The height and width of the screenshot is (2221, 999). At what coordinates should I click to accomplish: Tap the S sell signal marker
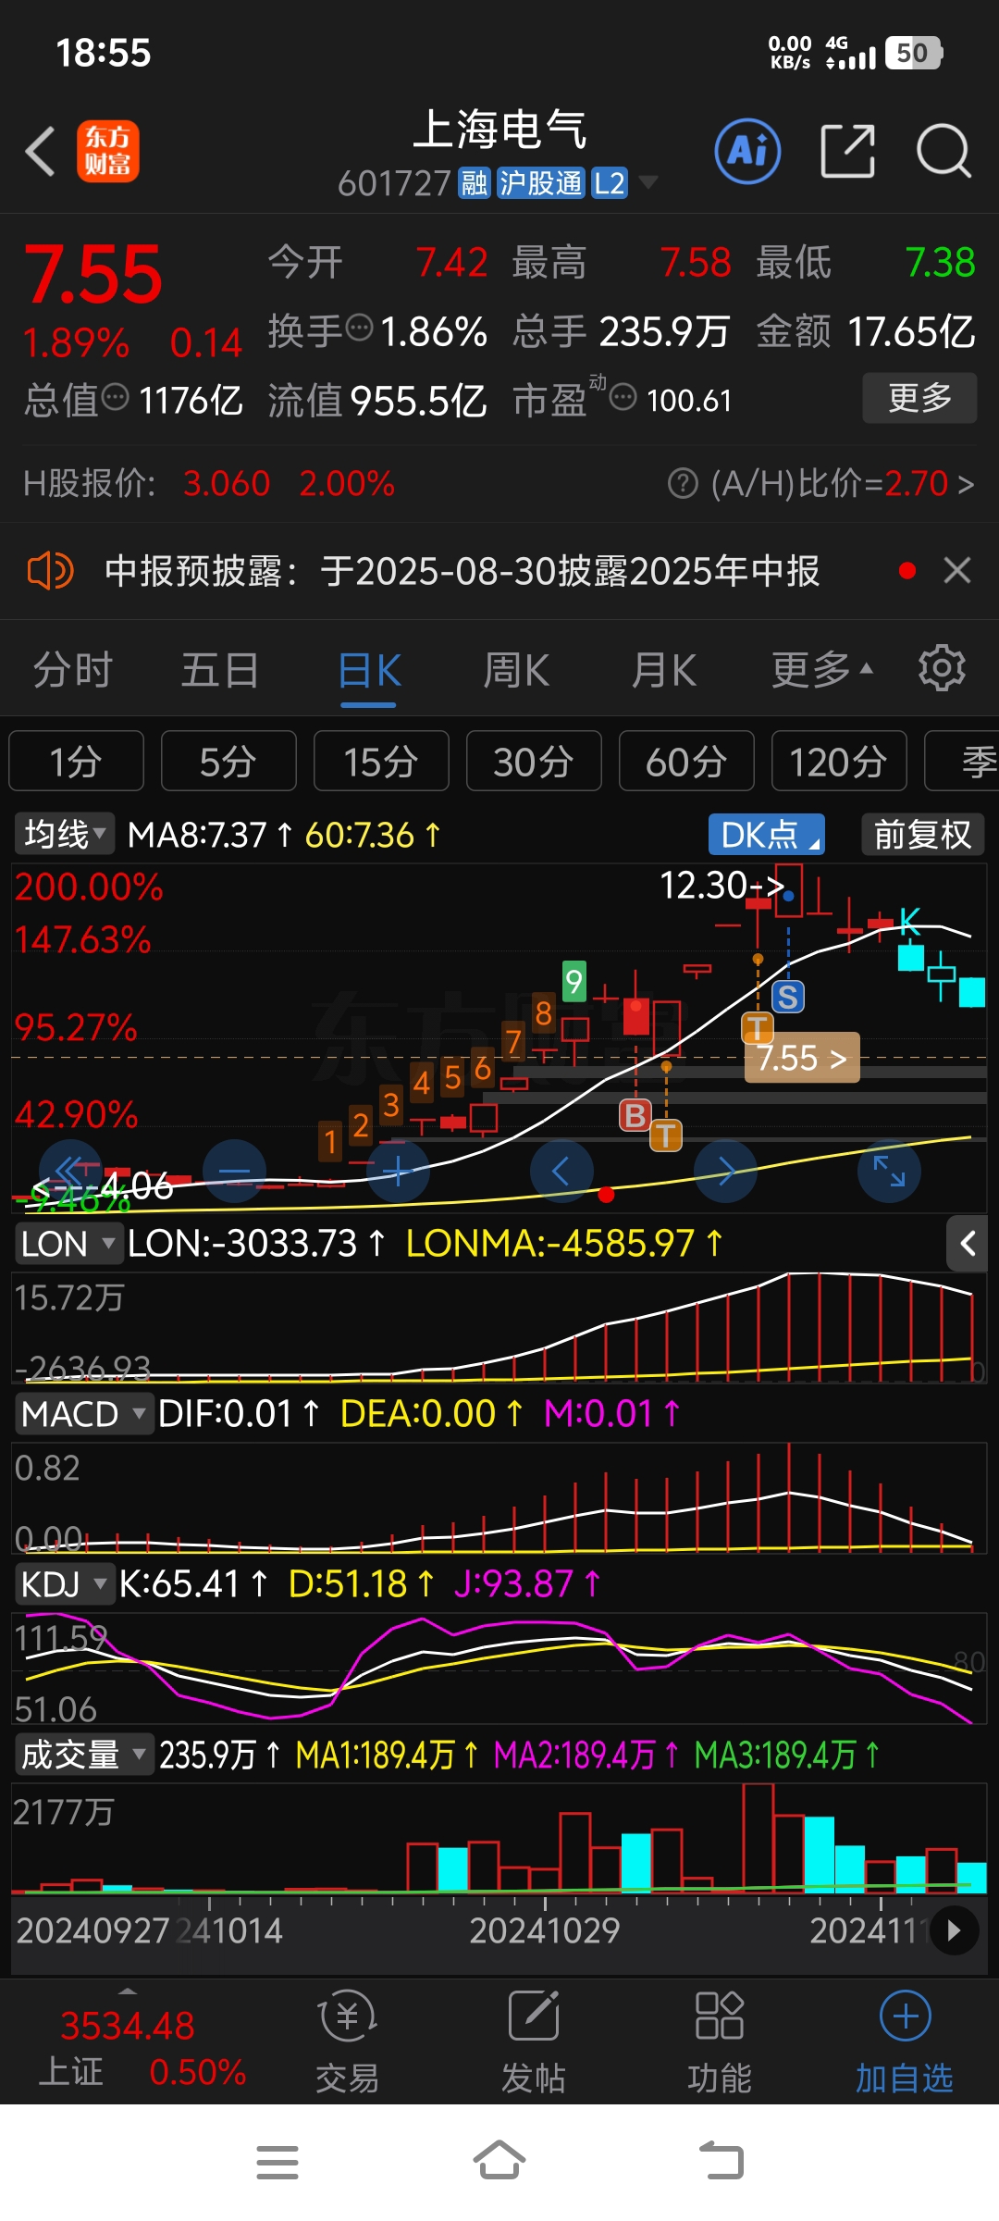pyautogui.click(x=788, y=997)
